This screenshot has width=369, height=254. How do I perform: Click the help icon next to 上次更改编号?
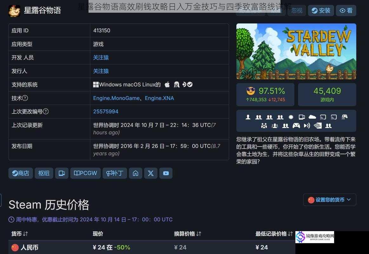coord(46,111)
